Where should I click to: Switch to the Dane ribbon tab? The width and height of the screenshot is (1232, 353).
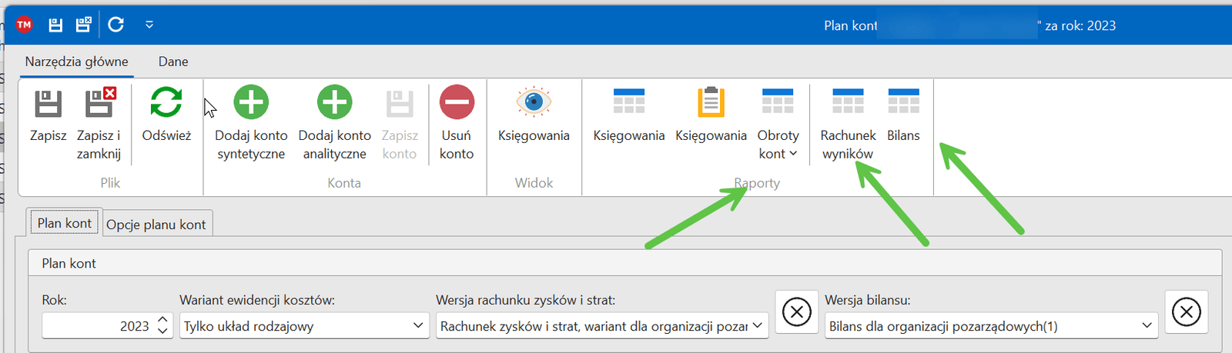point(173,62)
